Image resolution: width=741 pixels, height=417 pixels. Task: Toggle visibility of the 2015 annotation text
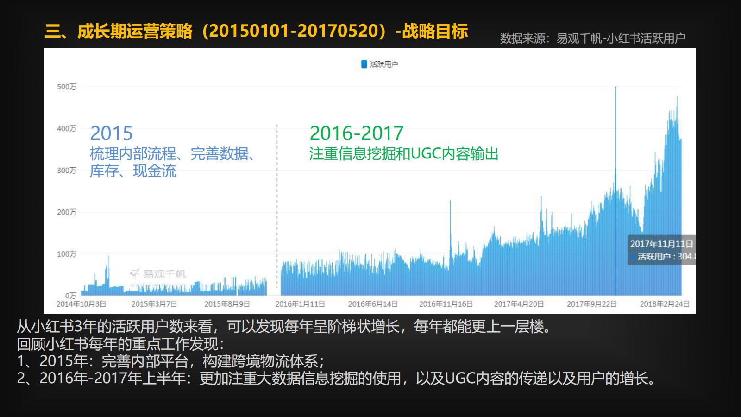[111, 133]
